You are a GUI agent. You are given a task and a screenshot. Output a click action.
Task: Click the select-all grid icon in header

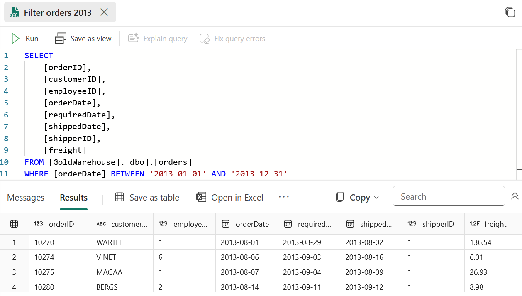tap(14, 224)
